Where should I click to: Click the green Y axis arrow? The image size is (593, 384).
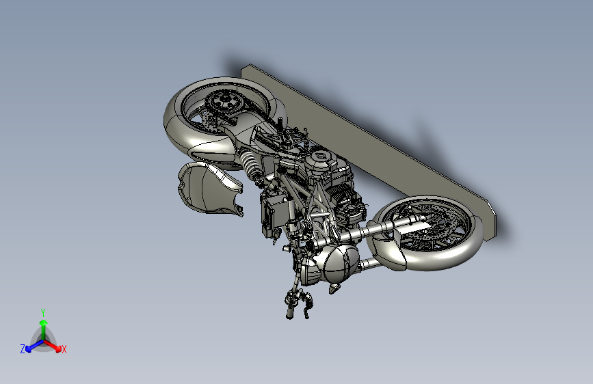click(44, 330)
